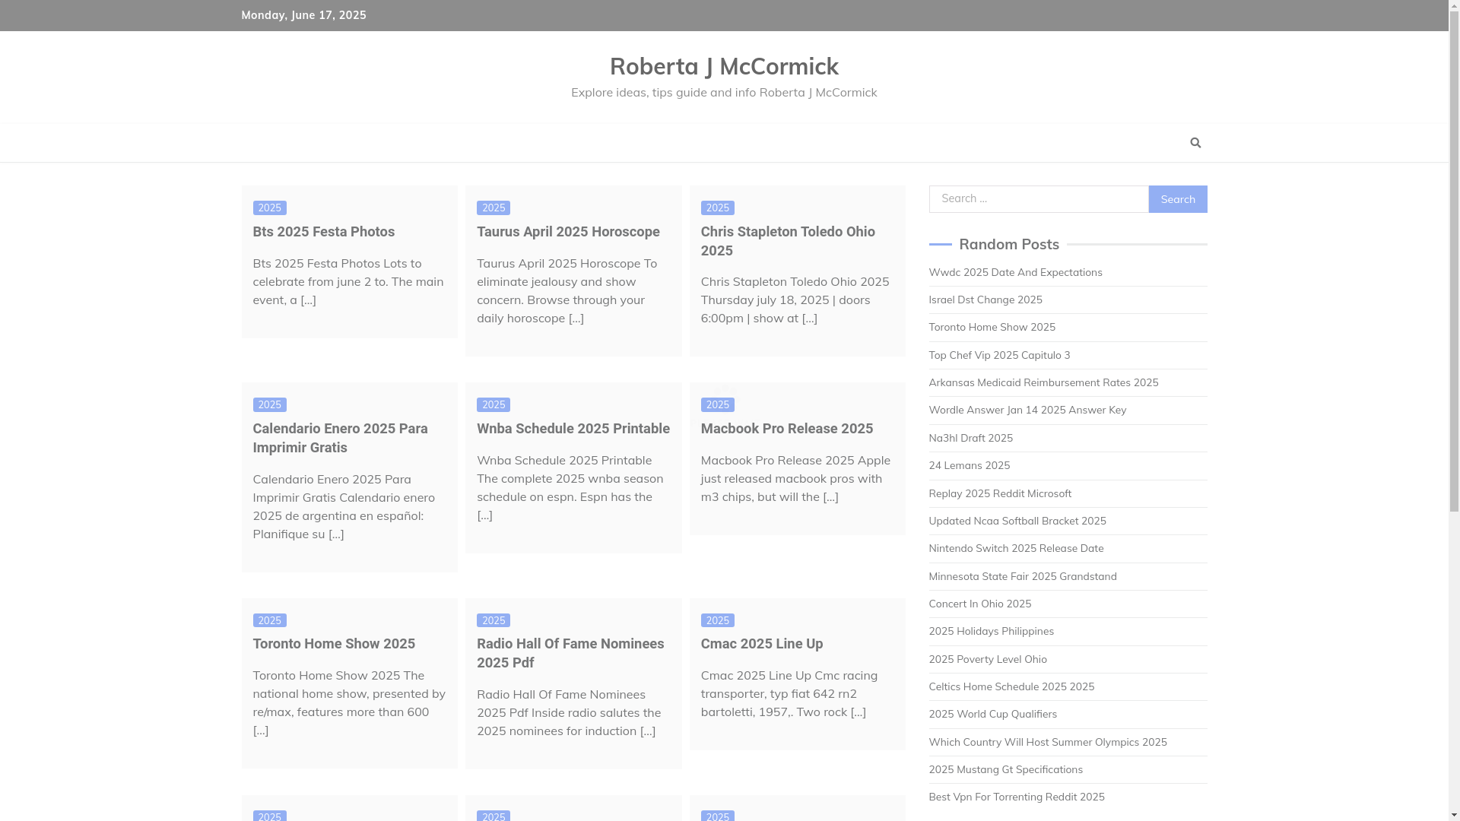Open Toronto Home Show 2025 card title
Image resolution: width=1460 pixels, height=821 pixels.
[x=334, y=643]
